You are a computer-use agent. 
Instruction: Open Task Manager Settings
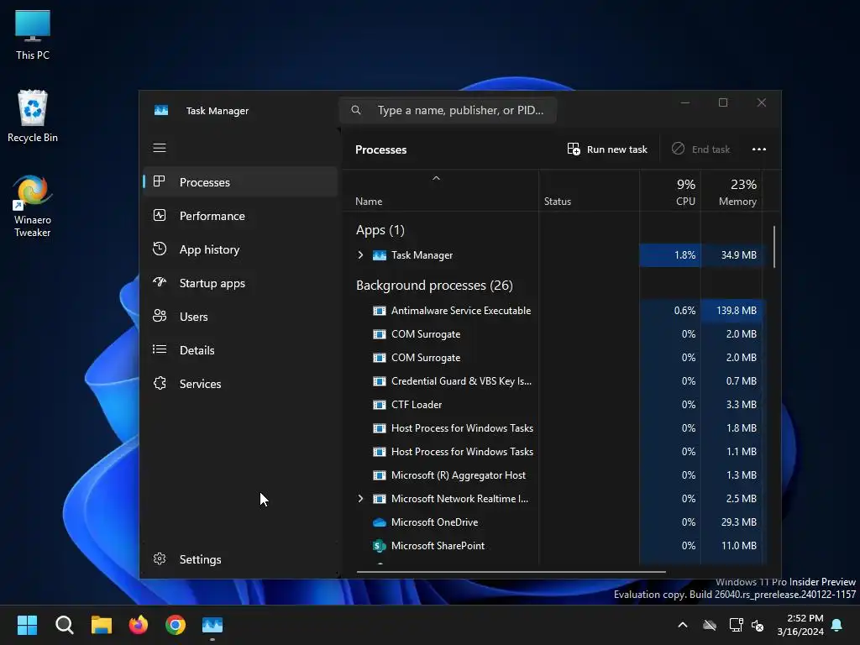(x=240, y=559)
